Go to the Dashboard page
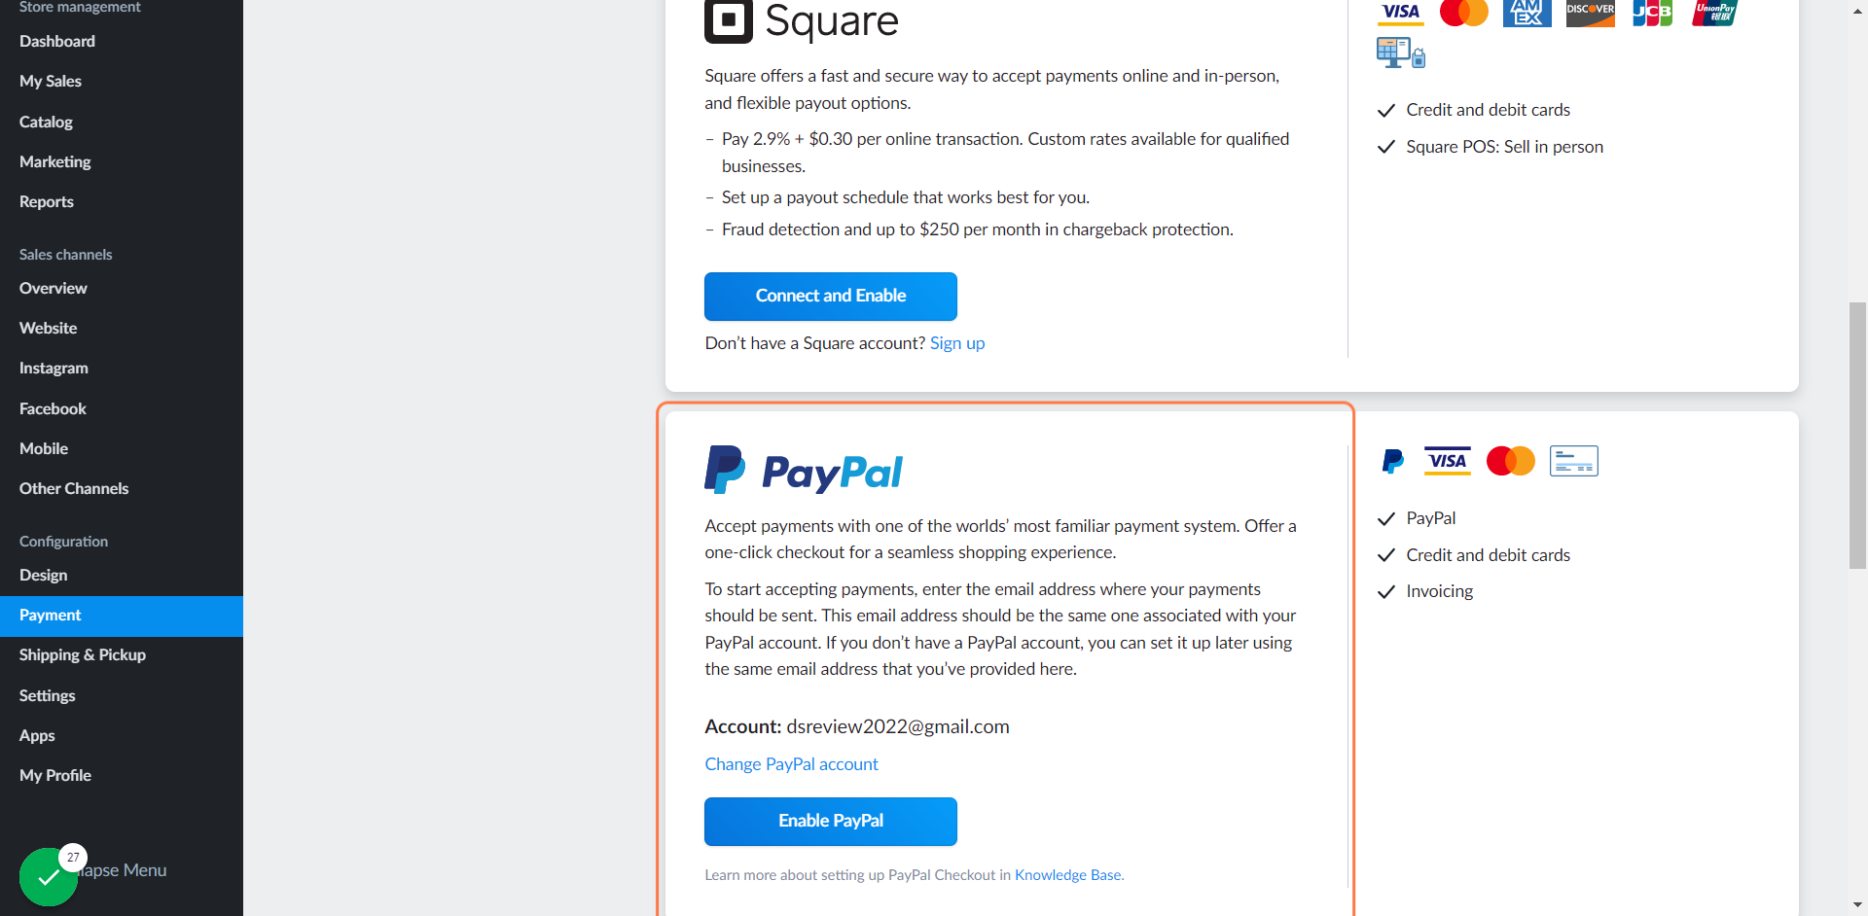 tap(57, 42)
